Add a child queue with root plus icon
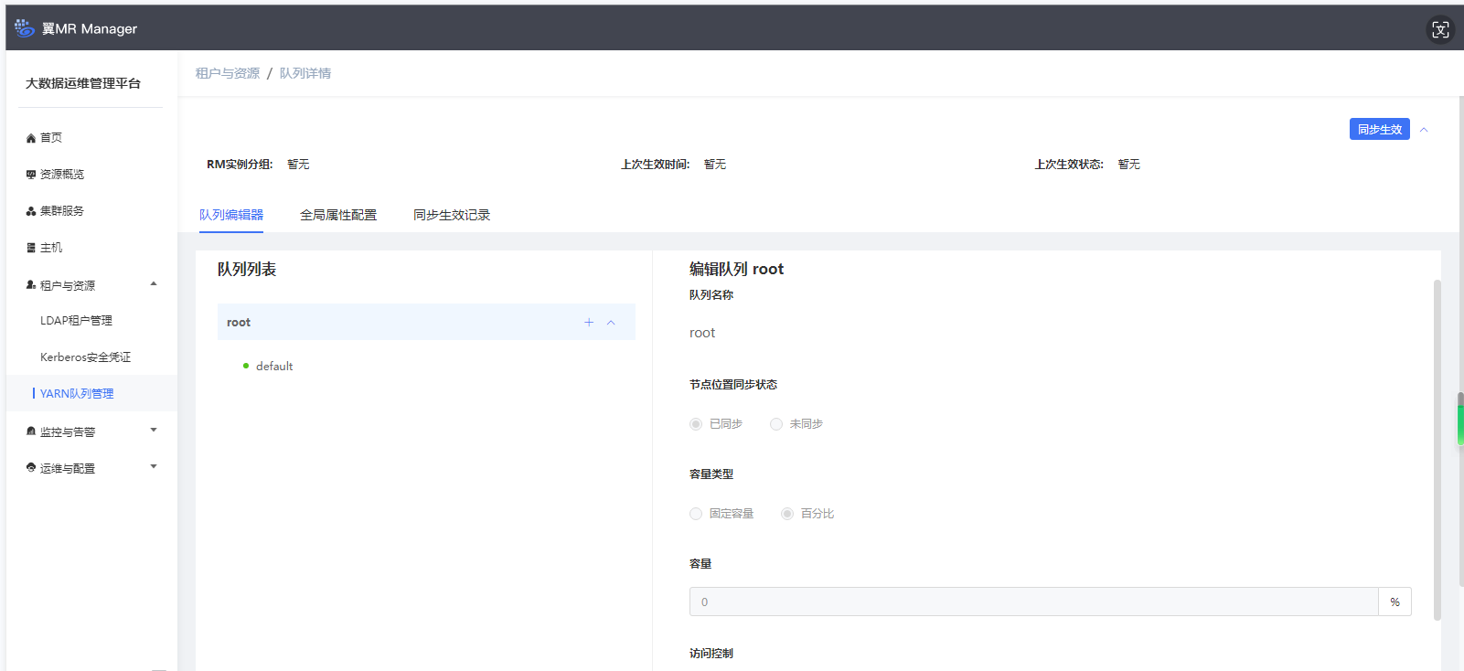The image size is (1464, 671). click(589, 322)
